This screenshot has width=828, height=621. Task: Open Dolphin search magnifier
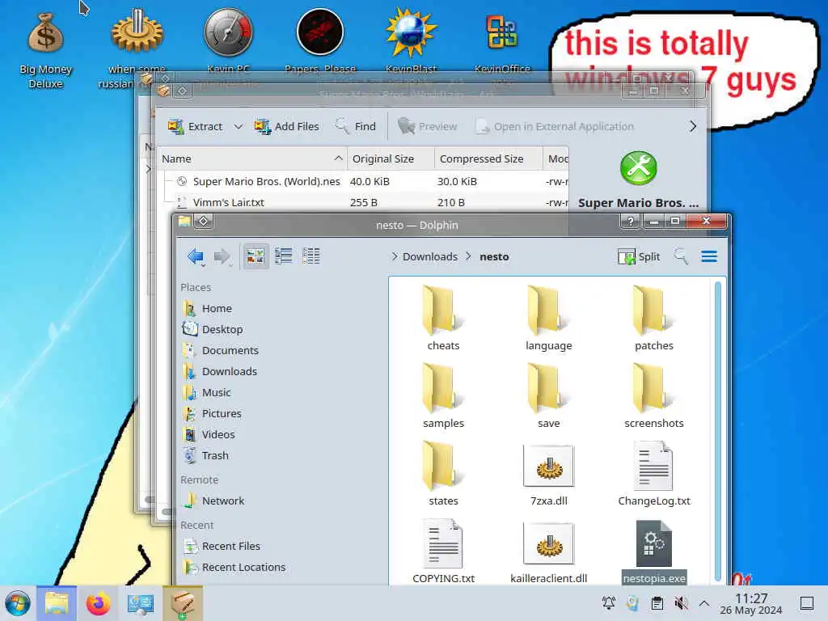[x=681, y=256]
